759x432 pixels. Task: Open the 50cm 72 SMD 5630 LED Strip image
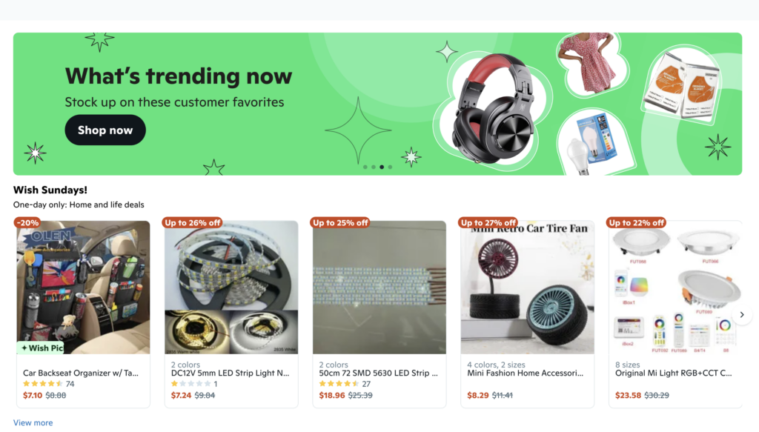coord(379,288)
